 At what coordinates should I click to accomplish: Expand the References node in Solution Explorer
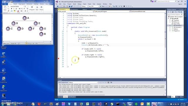tap(170, 22)
